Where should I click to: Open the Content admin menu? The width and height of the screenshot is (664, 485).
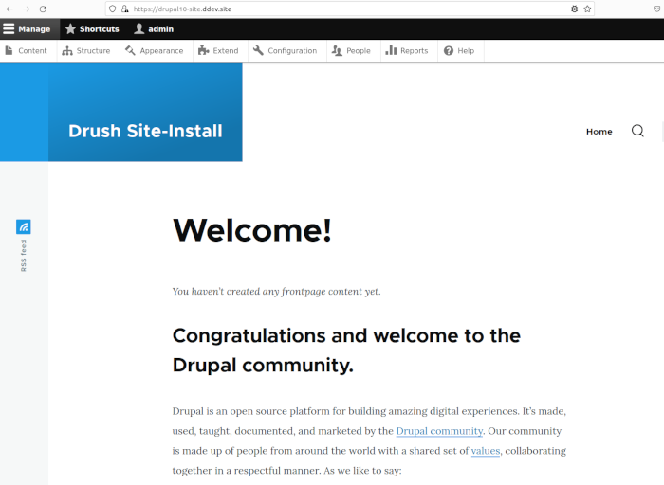27,51
